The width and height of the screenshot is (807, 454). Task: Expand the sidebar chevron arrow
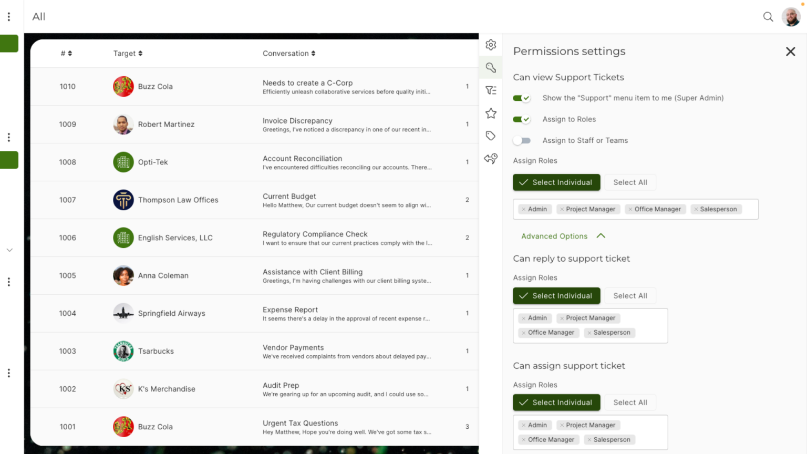pos(9,250)
